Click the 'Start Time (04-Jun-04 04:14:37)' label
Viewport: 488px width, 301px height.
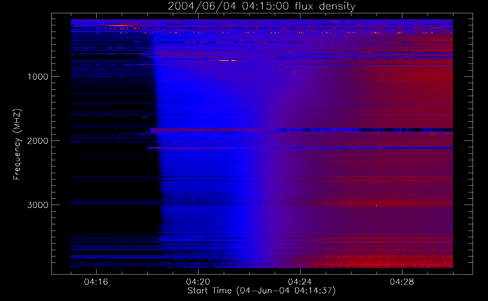click(x=261, y=290)
